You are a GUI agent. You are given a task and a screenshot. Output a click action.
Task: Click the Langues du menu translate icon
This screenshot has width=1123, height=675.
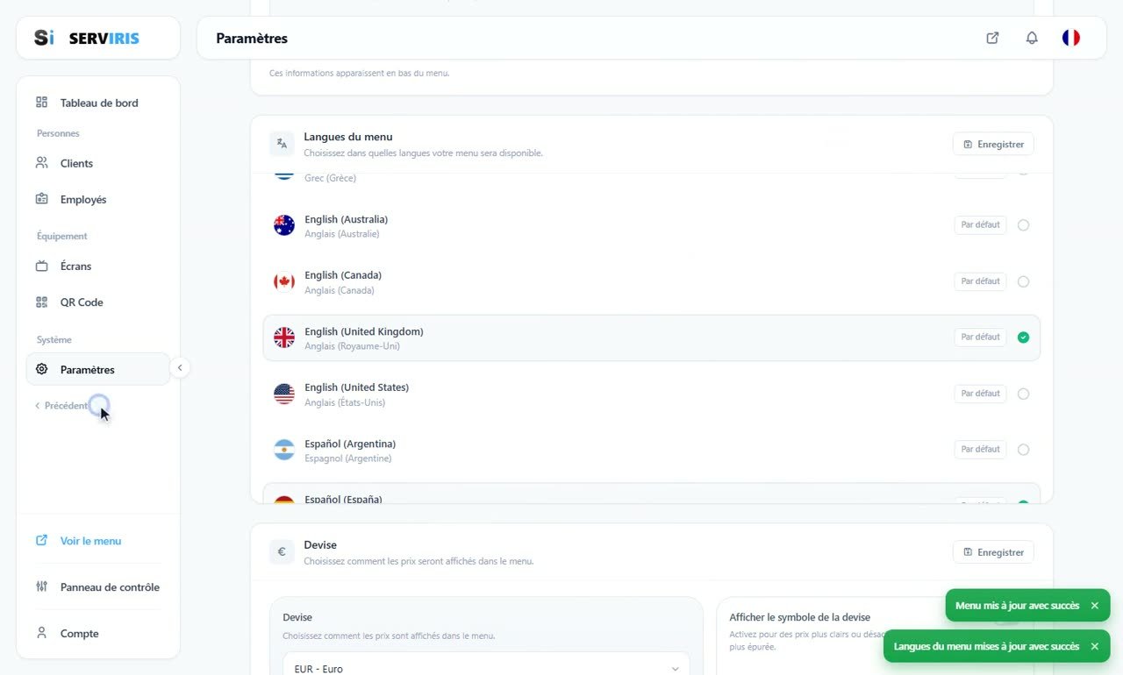[x=282, y=144]
